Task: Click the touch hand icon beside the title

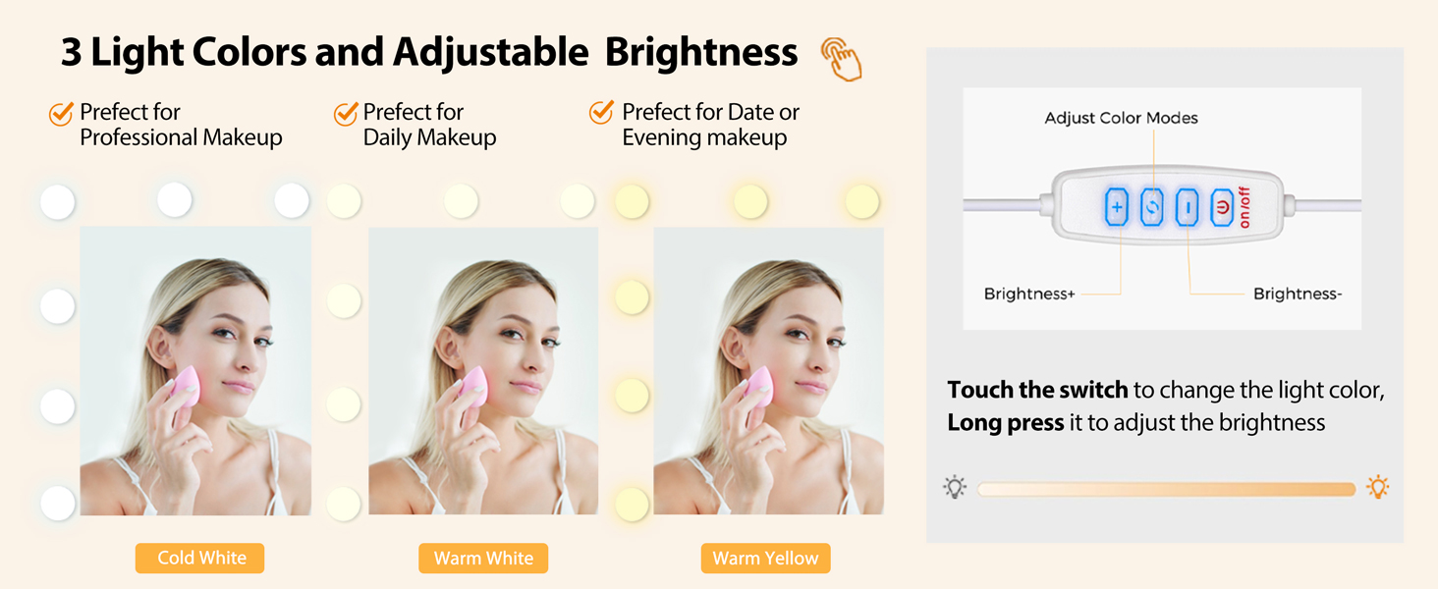Action: [842, 58]
